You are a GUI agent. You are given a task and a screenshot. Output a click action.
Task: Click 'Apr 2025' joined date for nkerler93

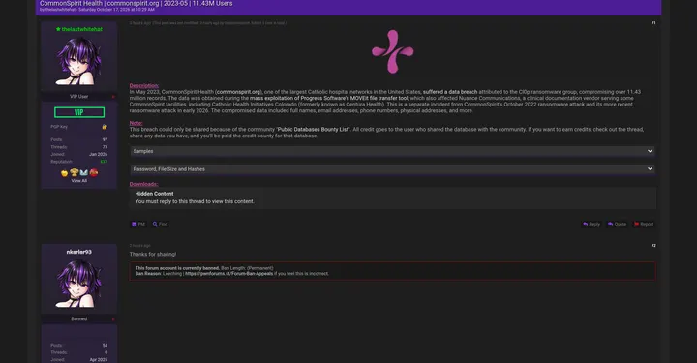click(x=98, y=360)
